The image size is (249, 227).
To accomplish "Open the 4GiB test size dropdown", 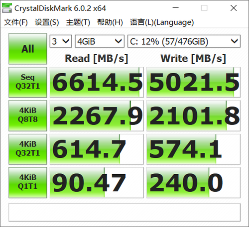I will [100, 41].
